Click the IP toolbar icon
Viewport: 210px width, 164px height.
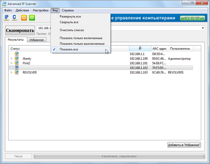click(x=6, y=18)
